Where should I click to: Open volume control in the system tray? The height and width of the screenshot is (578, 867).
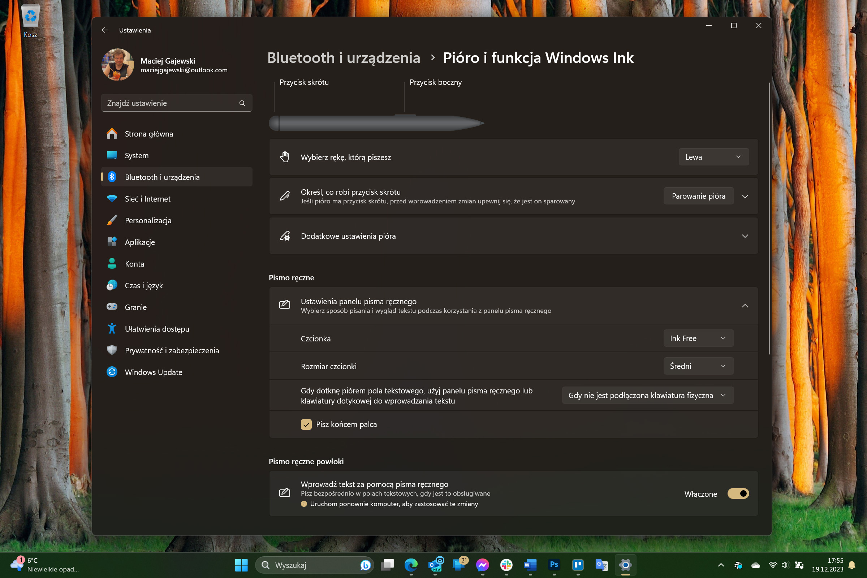click(785, 565)
